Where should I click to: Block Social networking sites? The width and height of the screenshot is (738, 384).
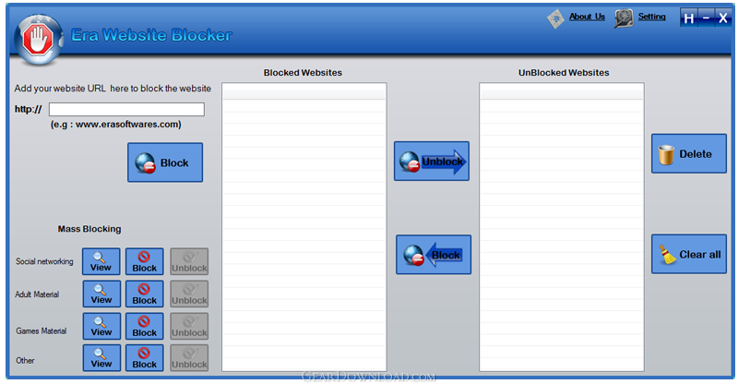pos(145,261)
